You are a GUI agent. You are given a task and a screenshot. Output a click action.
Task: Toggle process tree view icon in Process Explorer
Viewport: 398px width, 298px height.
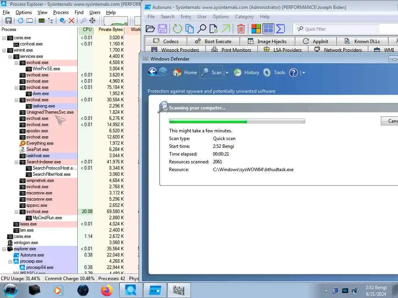pos(50,21)
